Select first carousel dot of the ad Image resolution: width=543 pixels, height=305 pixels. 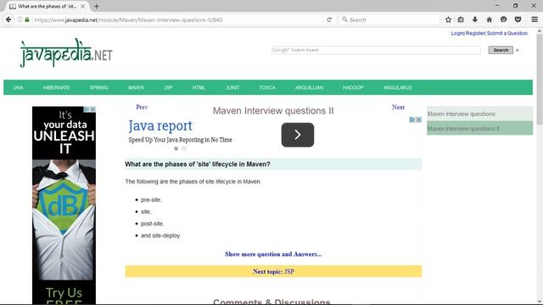176,148
